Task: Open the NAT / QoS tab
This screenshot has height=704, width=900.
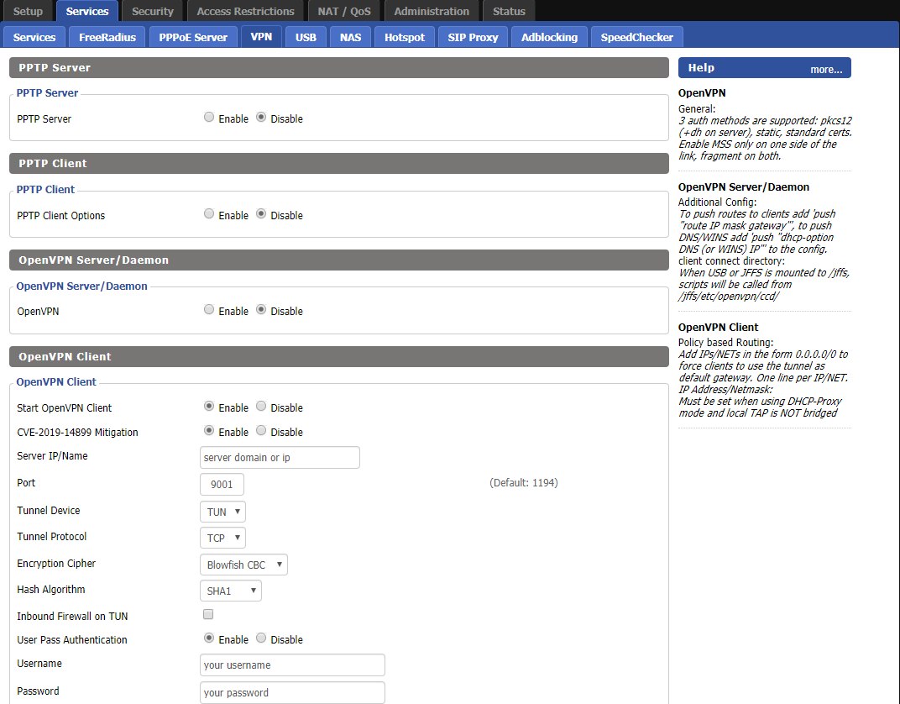Action: pyautogui.click(x=344, y=11)
